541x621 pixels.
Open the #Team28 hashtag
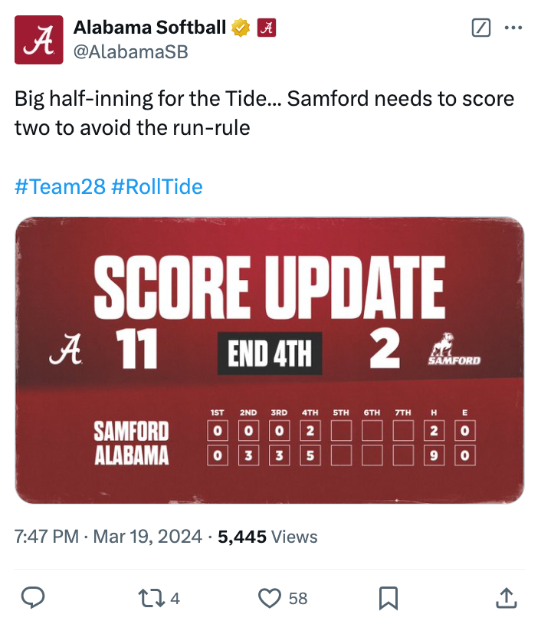(61, 186)
